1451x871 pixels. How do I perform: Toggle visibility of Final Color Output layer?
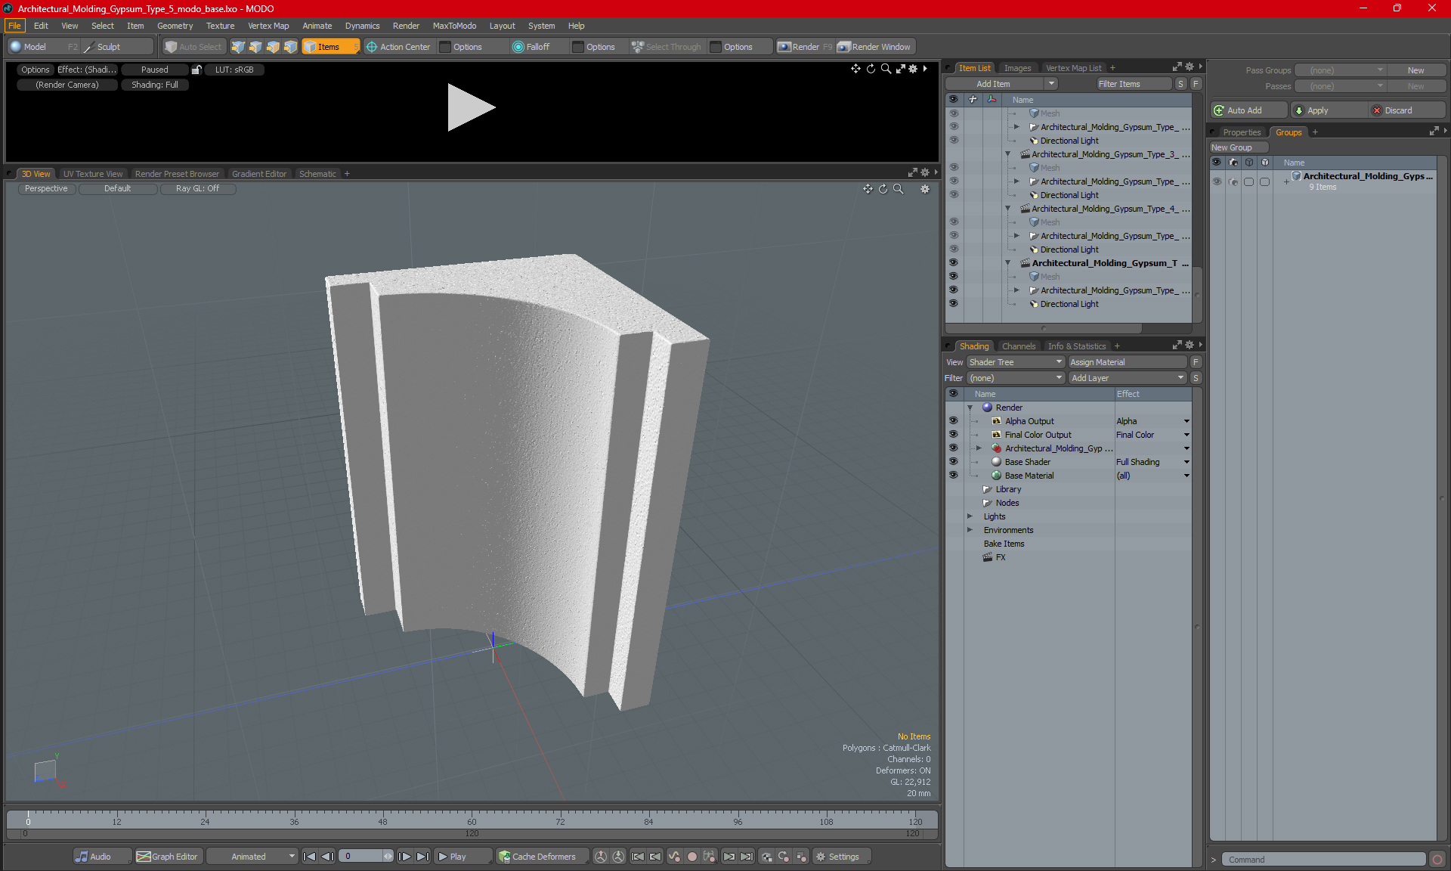953,435
